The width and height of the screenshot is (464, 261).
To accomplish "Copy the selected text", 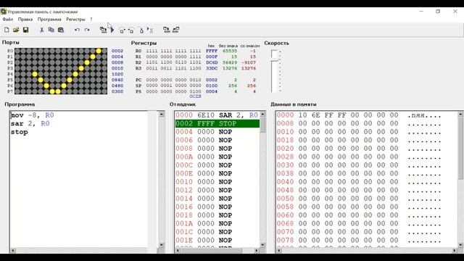I will click(51, 30).
